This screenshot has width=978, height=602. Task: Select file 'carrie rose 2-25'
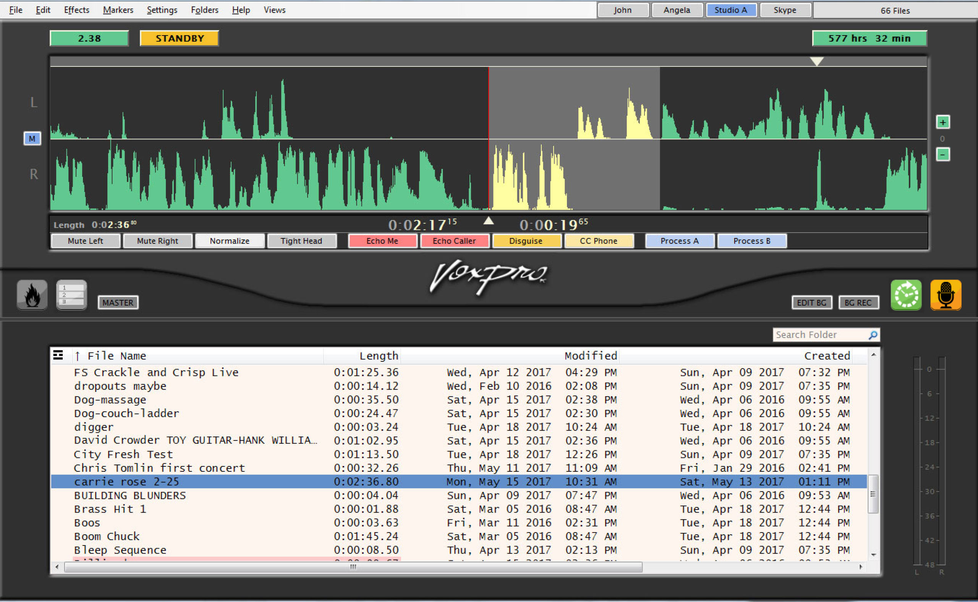[459, 482]
